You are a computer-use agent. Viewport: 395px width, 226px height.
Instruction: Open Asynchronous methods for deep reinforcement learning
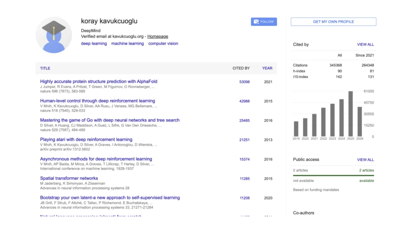[x=96, y=159]
